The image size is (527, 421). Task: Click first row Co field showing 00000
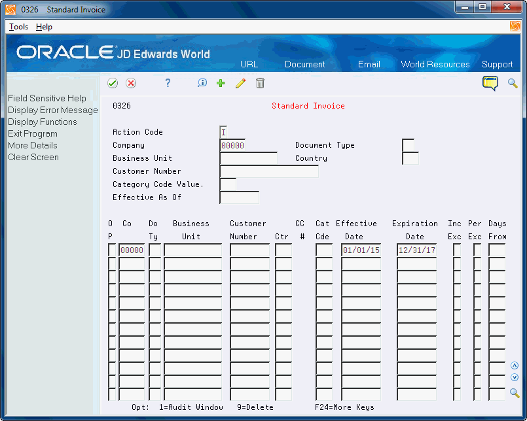click(132, 250)
